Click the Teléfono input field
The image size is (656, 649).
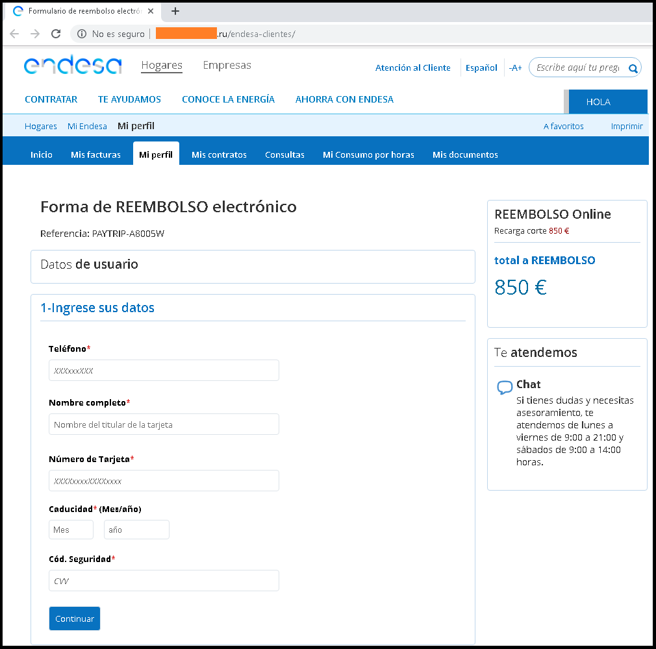164,371
